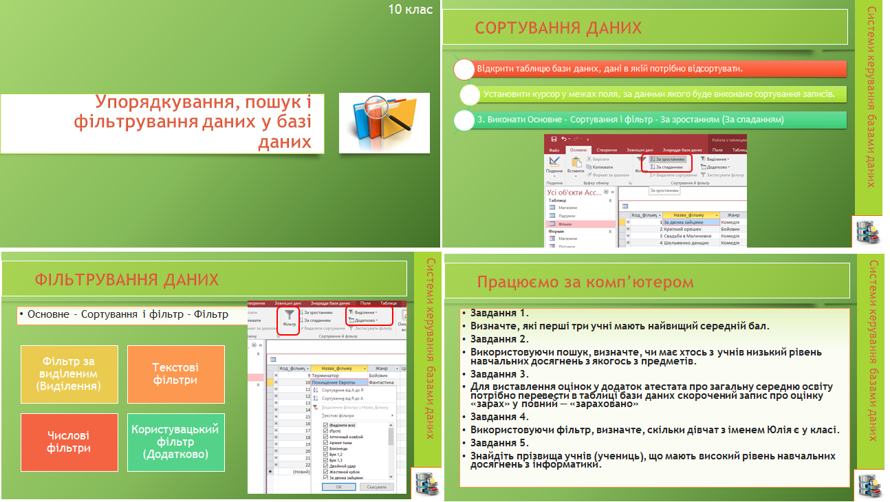890x502 pixels.
Task: Uncheck the (Виділити все) checkbox
Action: [325, 426]
